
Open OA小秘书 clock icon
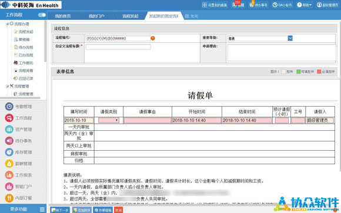click(275, 5)
